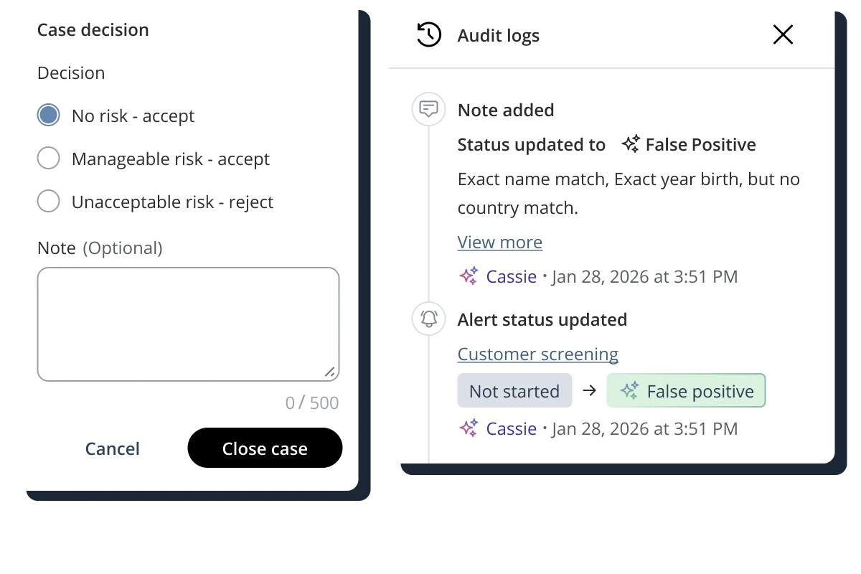Viewport: 861px width, 574px height.
Task: Click Cassie's sparkle avatar under alert status entry
Action: click(x=469, y=428)
